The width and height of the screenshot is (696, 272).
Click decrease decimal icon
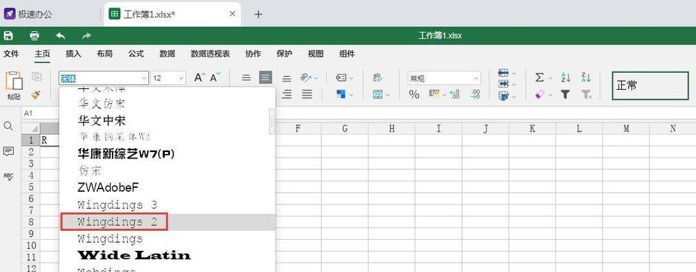click(455, 95)
